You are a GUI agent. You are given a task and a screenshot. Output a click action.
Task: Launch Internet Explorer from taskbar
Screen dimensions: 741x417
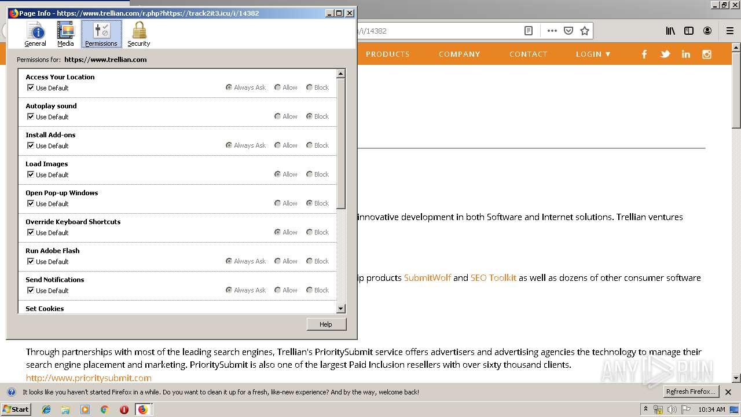click(x=46, y=409)
